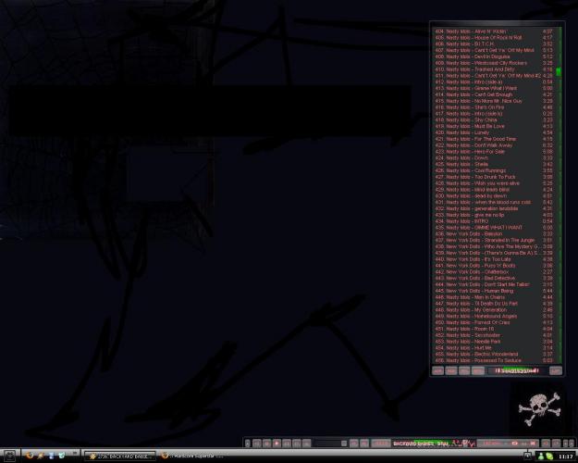Screen dimensions: 578x463
Task: Select track 415 No More Mr. Nice Guy
Action: pos(493,101)
